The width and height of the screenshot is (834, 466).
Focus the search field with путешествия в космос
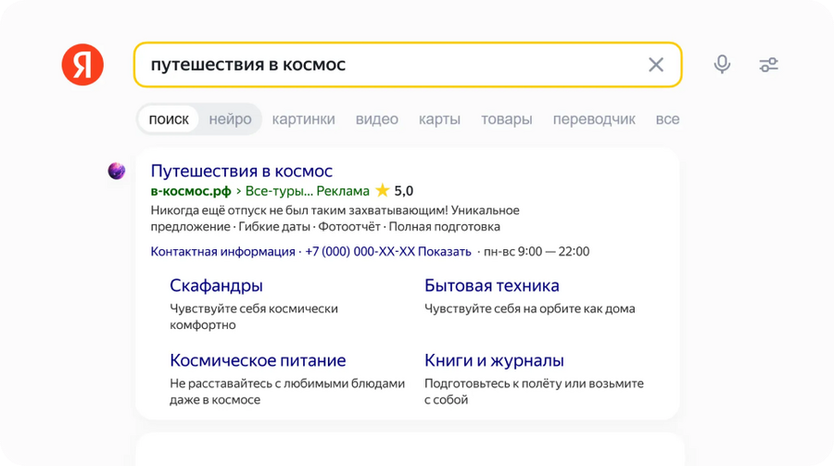[x=408, y=65]
